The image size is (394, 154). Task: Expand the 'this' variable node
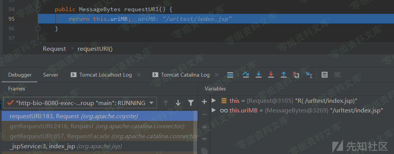pos(214,101)
